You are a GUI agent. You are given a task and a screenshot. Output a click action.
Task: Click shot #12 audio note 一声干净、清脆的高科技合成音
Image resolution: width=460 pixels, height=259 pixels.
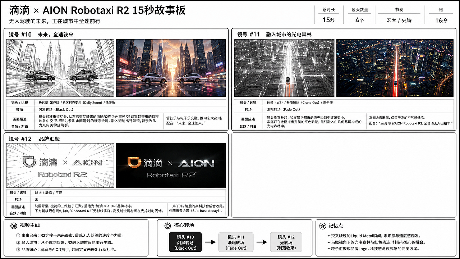(196, 209)
